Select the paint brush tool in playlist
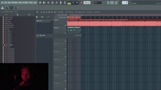Image resolution: width=161 pixels, height=90 pixels. point(44,12)
